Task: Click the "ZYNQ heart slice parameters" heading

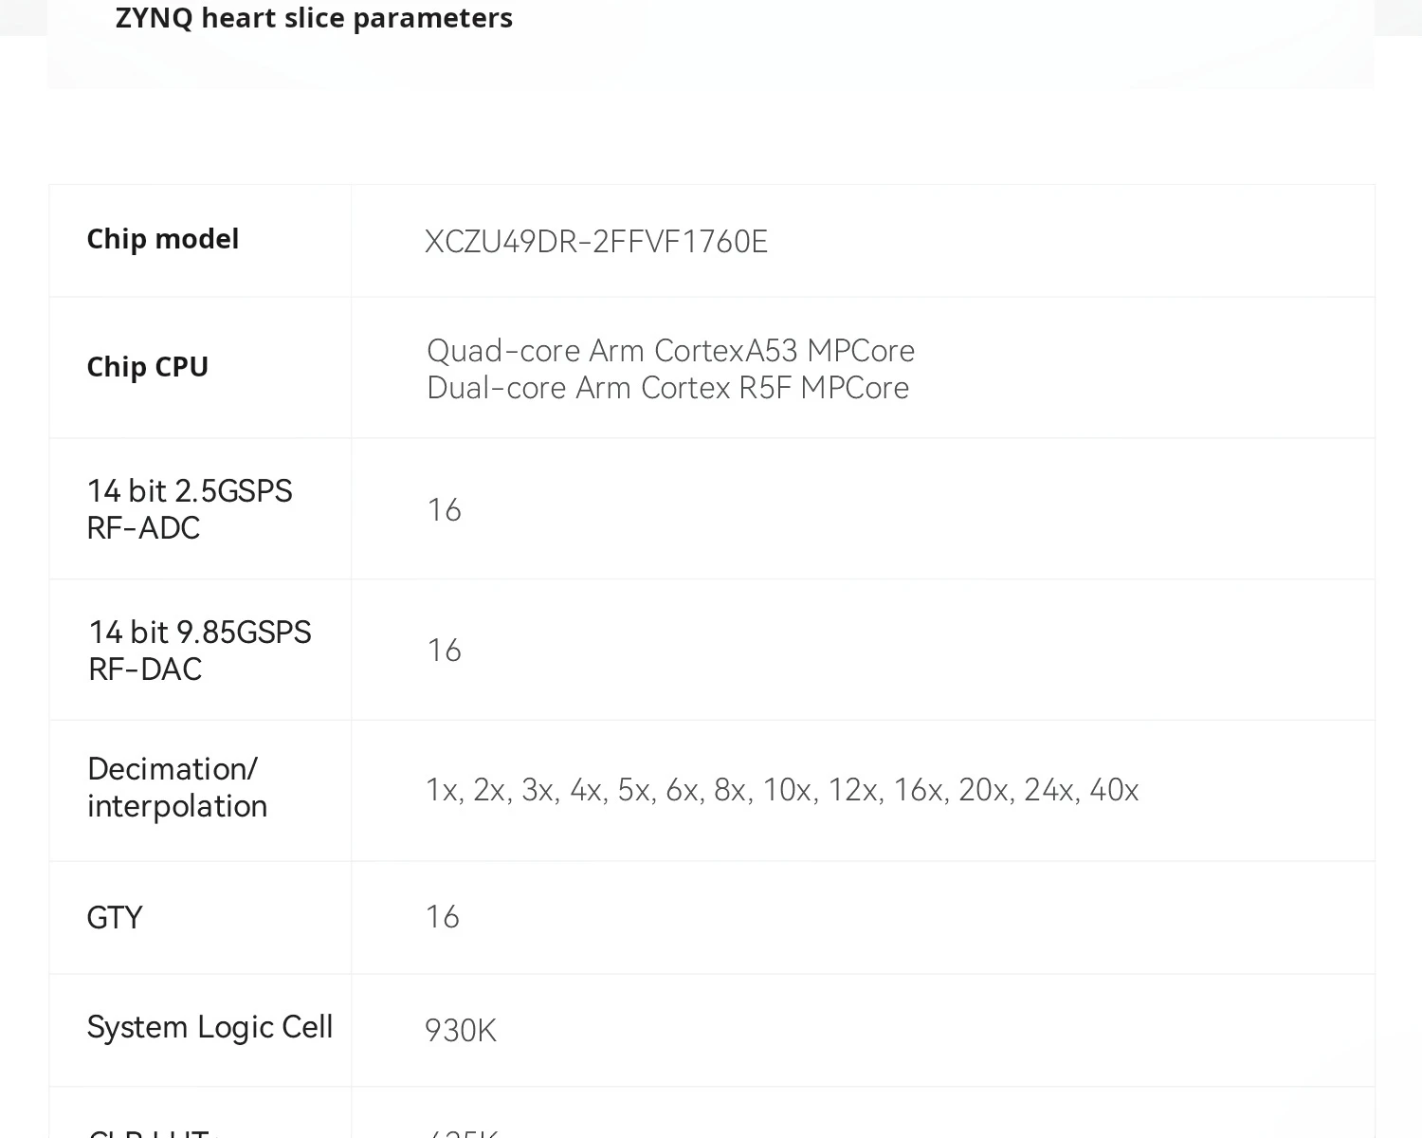Action: (x=314, y=18)
